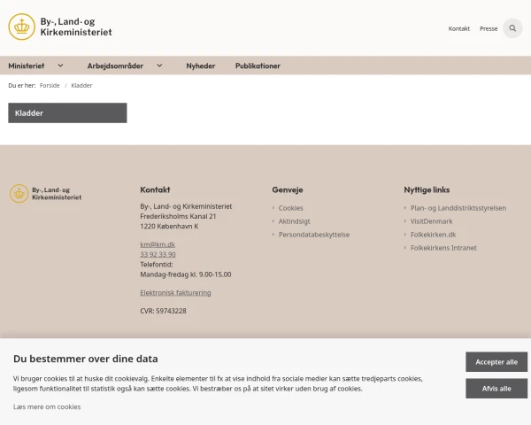Image resolution: width=531 pixels, height=425 pixels.
Task: Click the km@km.dk email link
Action: click(x=158, y=244)
